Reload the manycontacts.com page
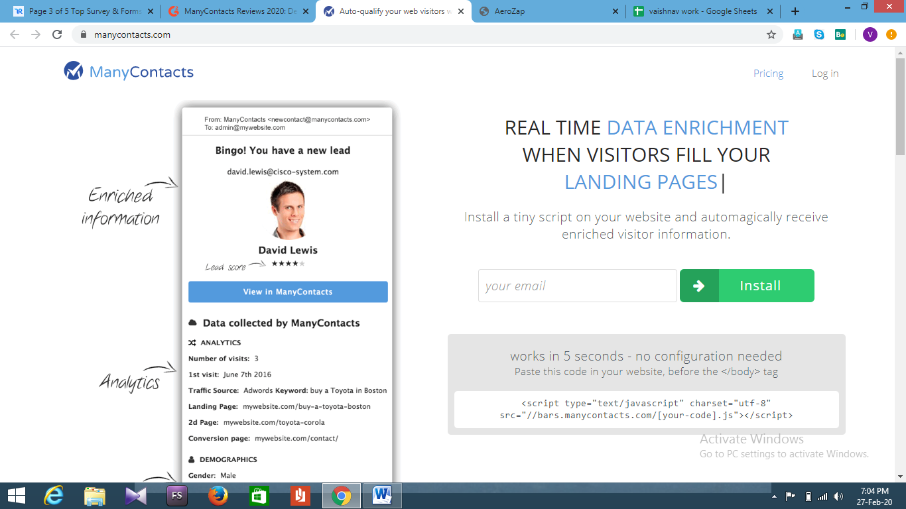The image size is (906, 509). tap(57, 34)
